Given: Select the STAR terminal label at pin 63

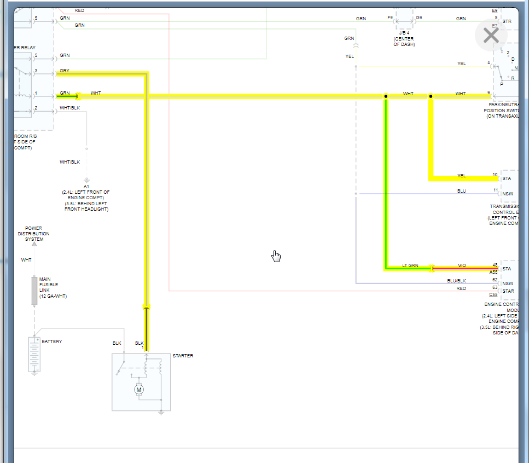Looking at the screenshot, I should [508, 291].
